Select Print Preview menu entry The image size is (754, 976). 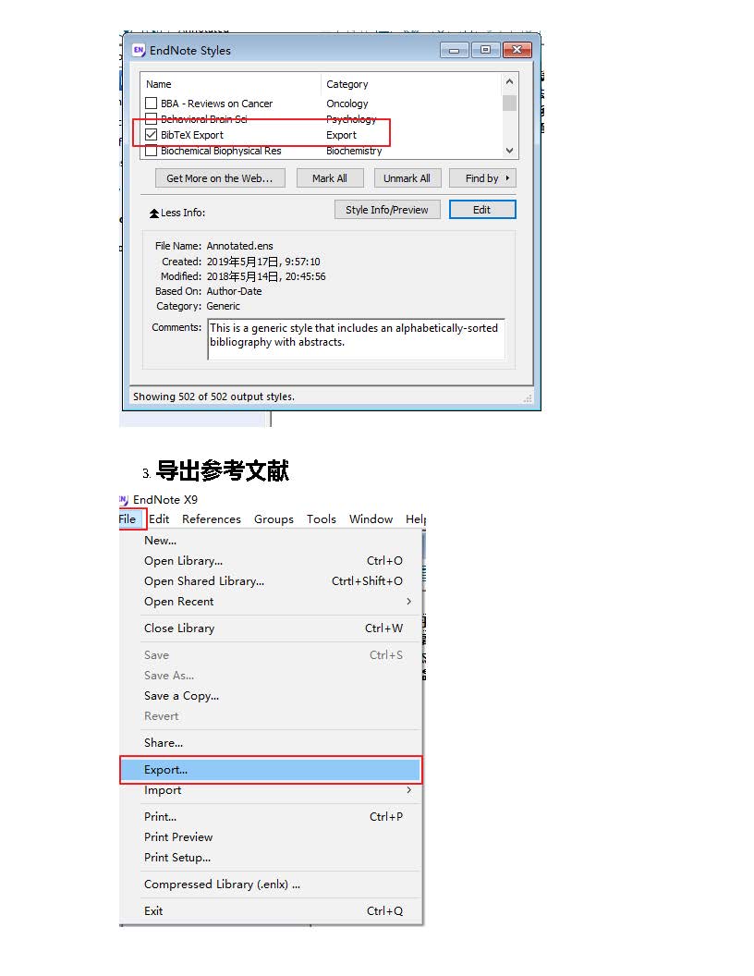(x=271, y=837)
